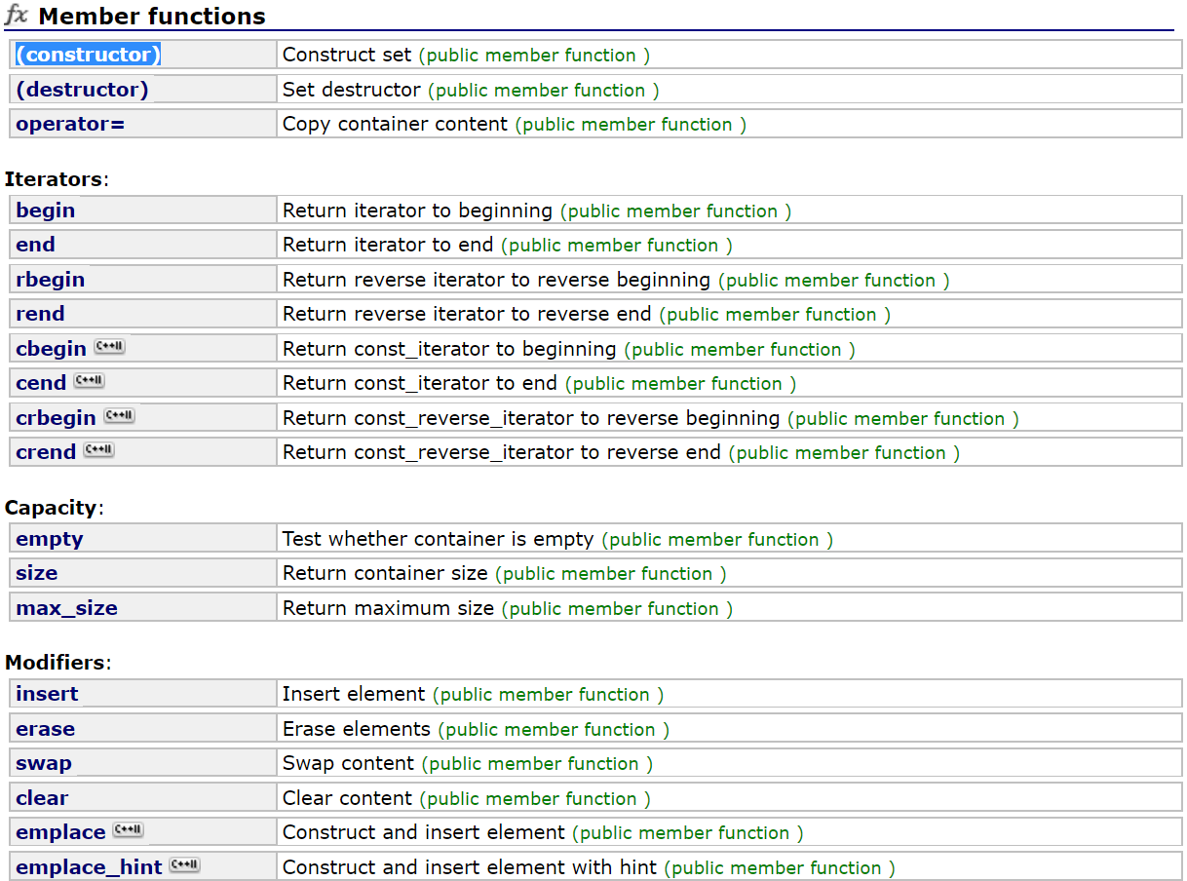Open the begin iterator link
The image size is (1187, 881).
point(46,211)
